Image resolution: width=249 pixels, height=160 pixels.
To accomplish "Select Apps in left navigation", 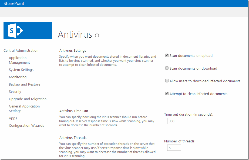I will pyautogui.click(x=13, y=118).
